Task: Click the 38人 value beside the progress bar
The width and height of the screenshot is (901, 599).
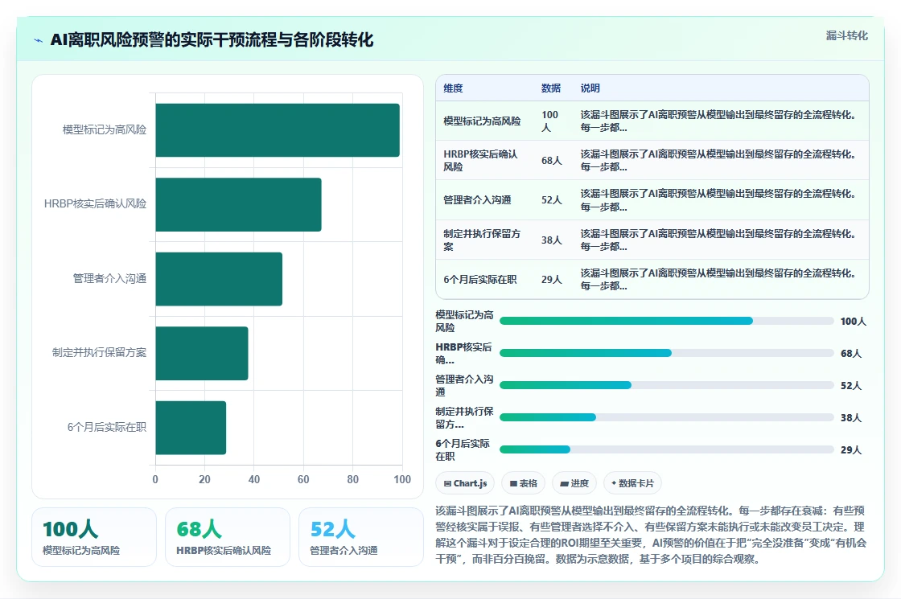Action: (850, 418)
